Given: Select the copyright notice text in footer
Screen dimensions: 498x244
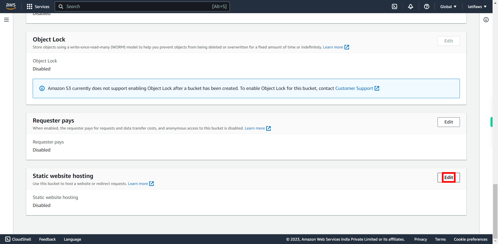Looking at the screenshot, I should click(345, 239).
